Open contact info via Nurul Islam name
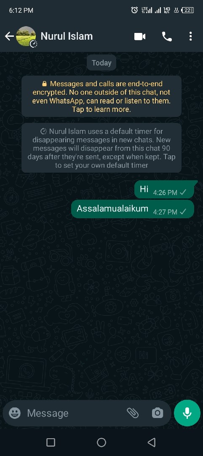The image size is (203, 456). [67, 36]
